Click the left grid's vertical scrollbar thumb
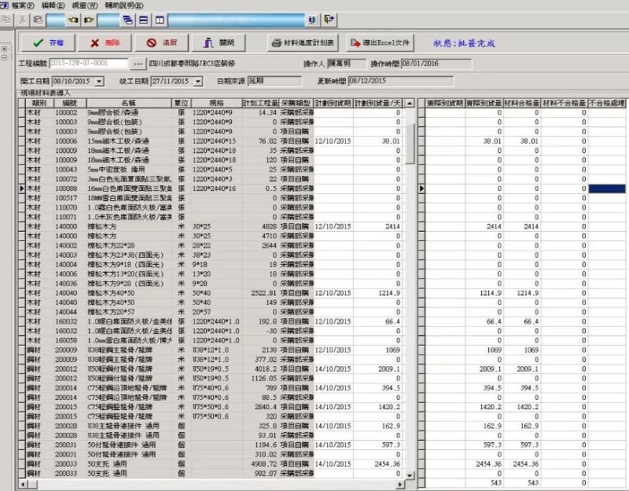This screenshot has width=629, height=491. pos(409,144)
